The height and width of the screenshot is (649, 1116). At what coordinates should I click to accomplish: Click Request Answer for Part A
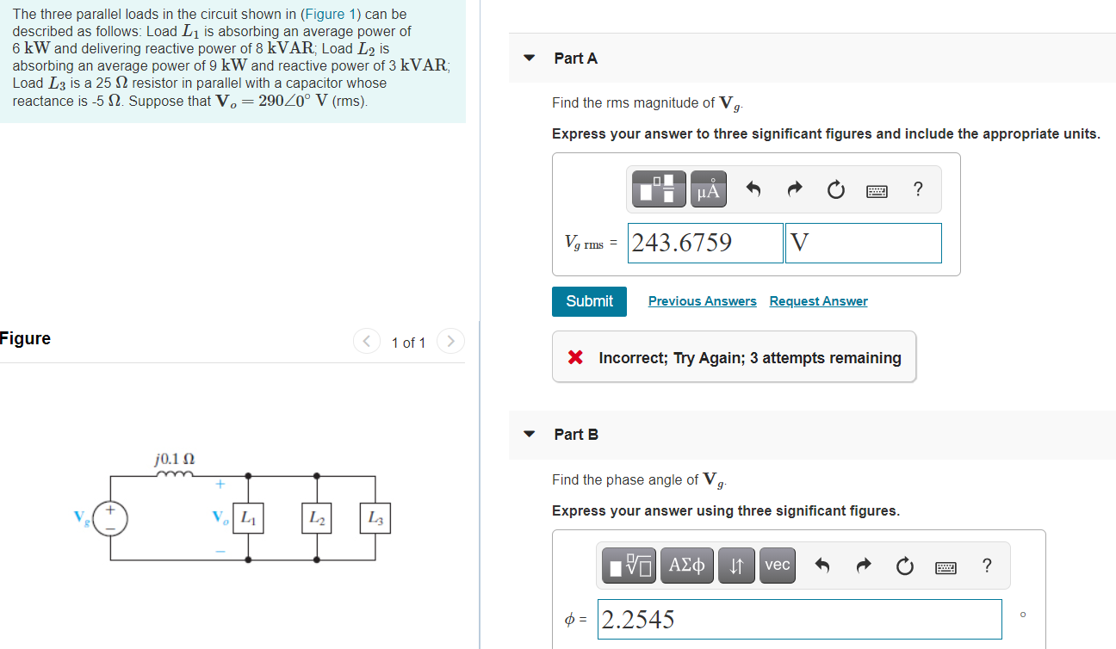click(x=818, y=300)
